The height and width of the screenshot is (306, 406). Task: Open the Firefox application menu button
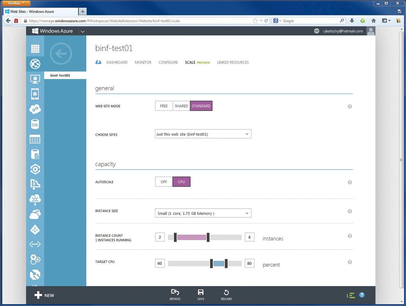(x=16, y=3)
